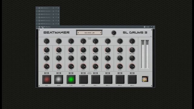Click LEVEL knob in MISC 1 column
Viewport: 194px width, 109px height.
[x=95, y=66]
